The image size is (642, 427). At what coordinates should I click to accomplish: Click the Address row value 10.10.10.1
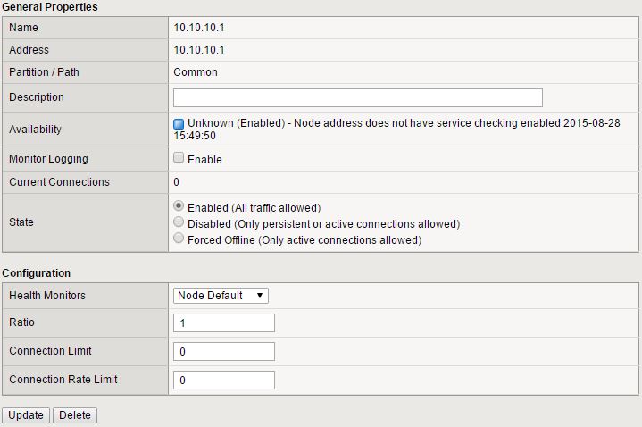[x=199, y=50]
